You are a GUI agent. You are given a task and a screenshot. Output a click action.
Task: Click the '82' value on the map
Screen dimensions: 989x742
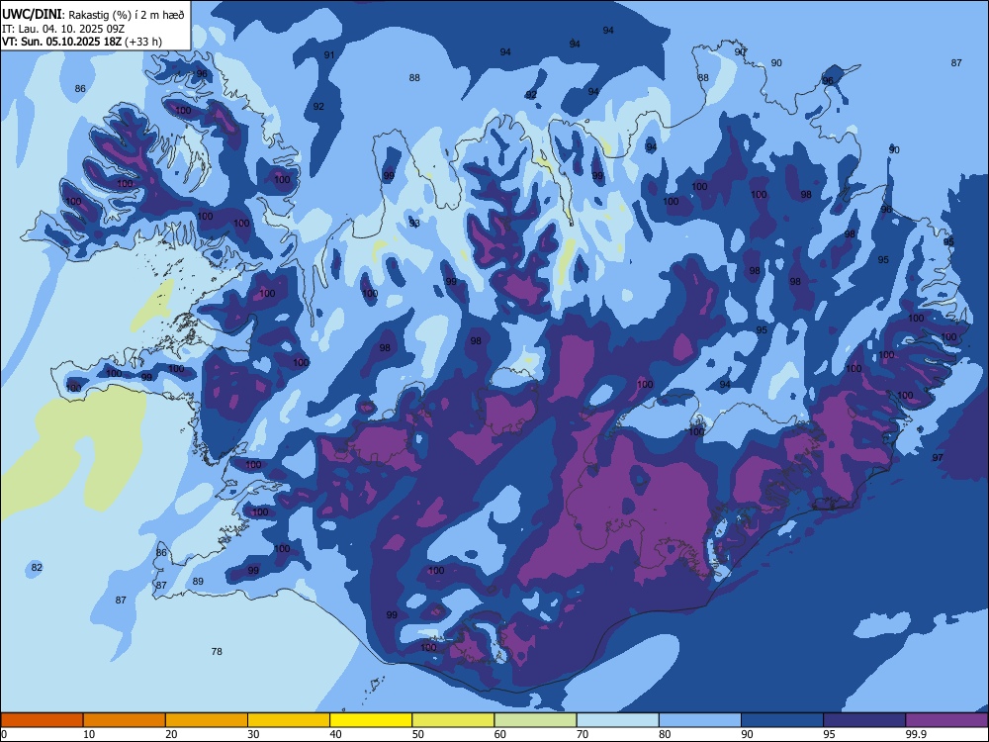click(x=37, y=567)
